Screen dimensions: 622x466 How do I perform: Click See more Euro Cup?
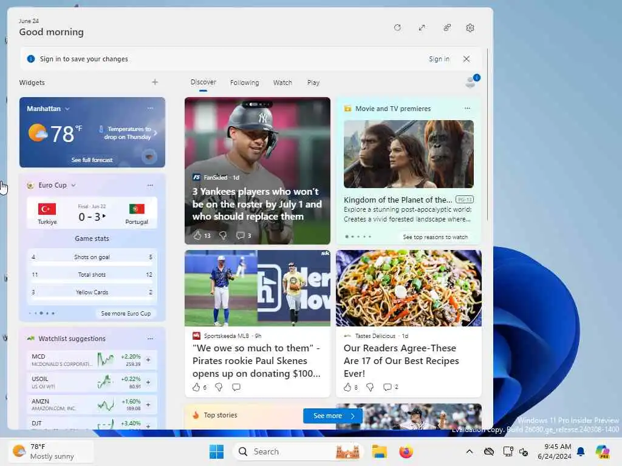126,314
